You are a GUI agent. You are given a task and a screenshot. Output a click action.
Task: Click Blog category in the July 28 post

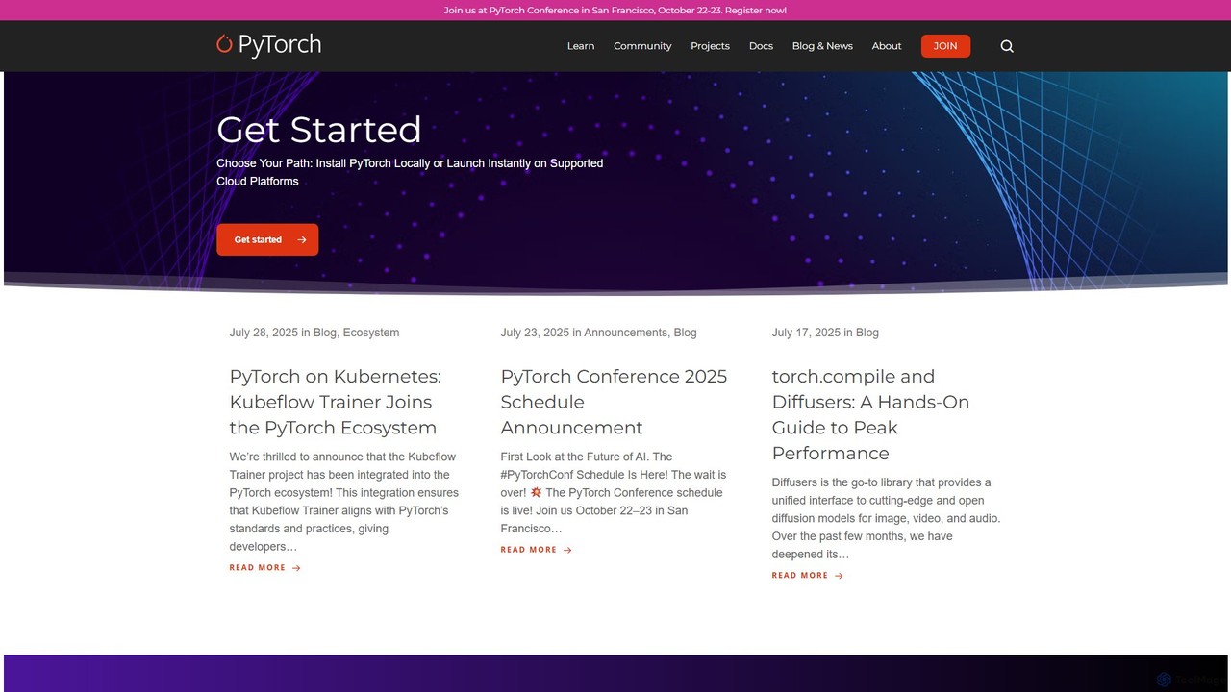coord(324,333)
